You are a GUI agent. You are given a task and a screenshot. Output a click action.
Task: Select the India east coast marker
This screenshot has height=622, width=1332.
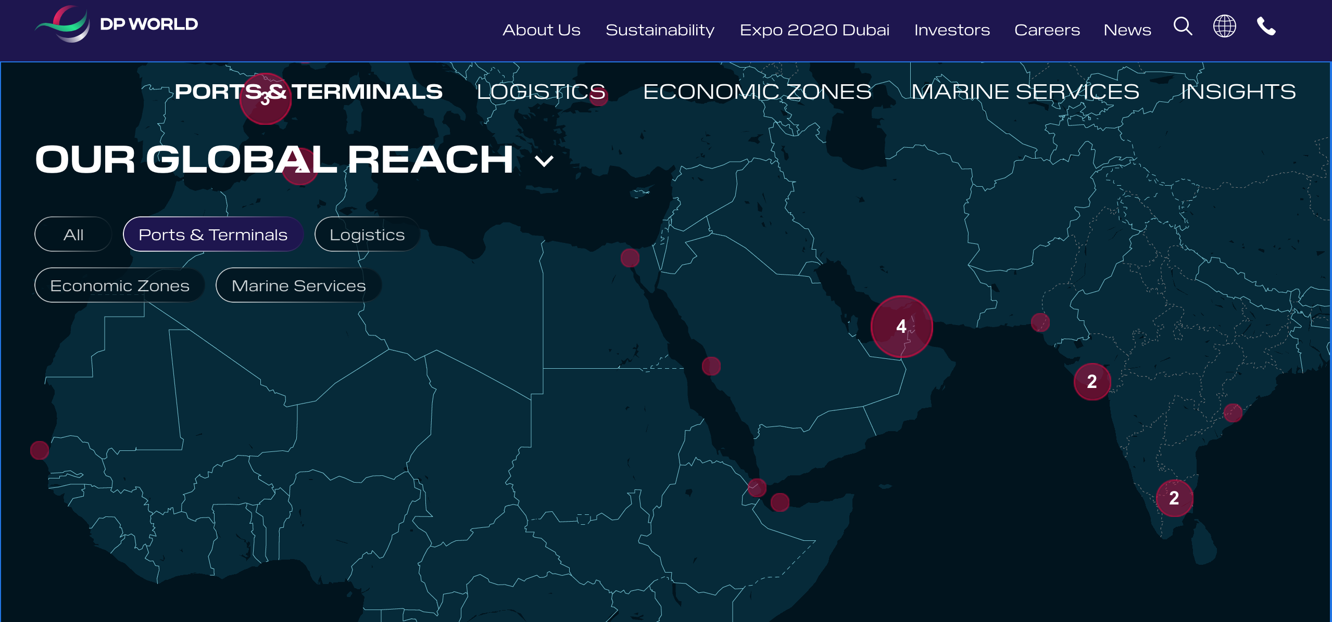(1233, 413)
